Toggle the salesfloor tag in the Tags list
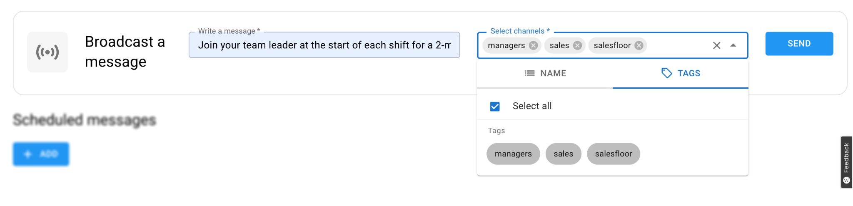 tap(613, 154)
